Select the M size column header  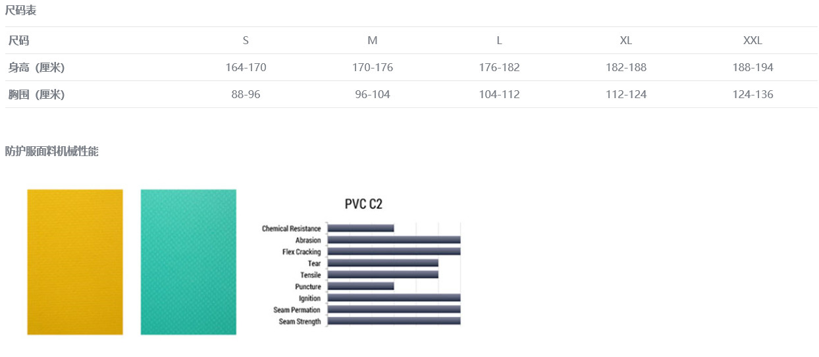(373, 41)
